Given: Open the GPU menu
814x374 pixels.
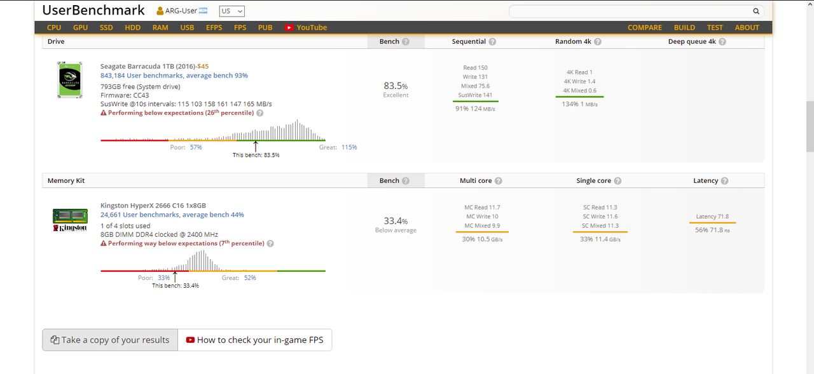Looking at the screenshot, I should (x=80, y=27).
